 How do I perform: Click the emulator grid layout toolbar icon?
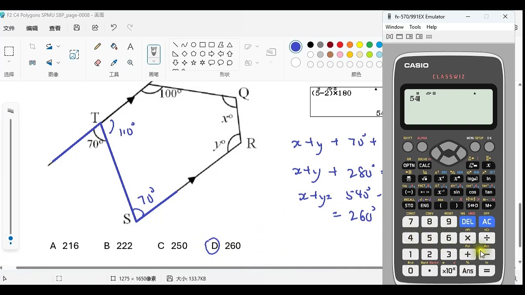tap(429, 36)
